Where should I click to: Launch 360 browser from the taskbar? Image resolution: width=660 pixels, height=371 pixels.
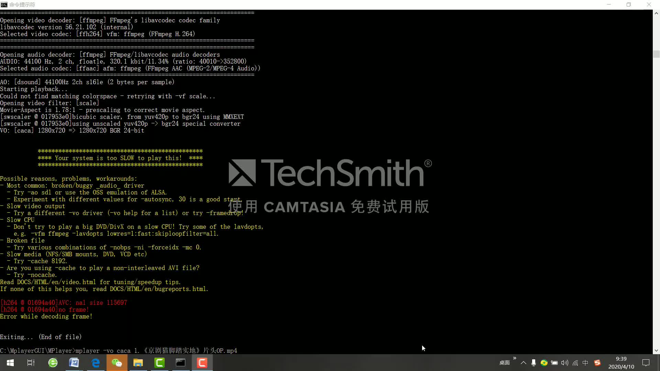[x=53, y=363]
